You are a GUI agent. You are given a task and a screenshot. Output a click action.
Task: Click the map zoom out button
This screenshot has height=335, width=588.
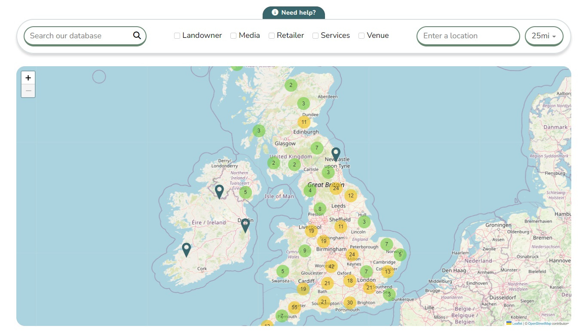click(x=28, y=91)
